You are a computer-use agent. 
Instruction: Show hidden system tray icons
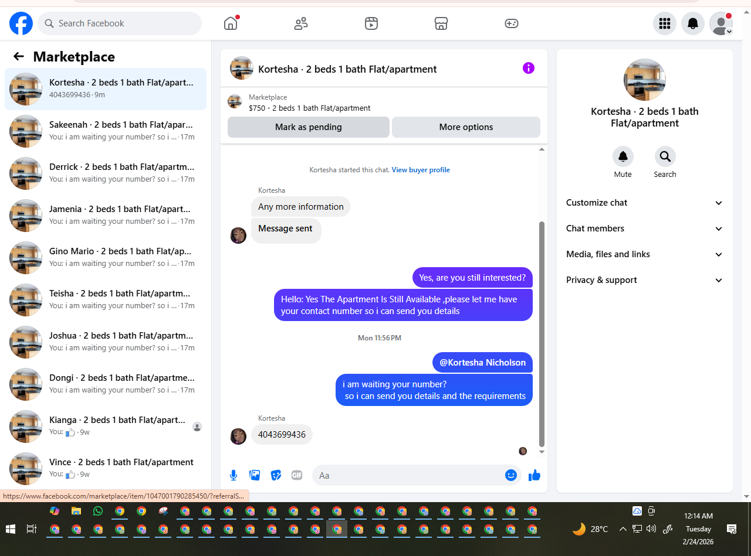tap(623, 528)
